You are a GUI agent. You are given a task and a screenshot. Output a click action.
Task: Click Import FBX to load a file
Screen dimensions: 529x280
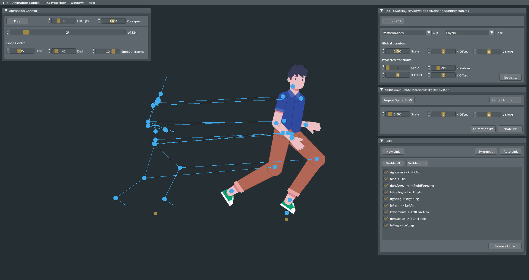click(x=392, y=21)
